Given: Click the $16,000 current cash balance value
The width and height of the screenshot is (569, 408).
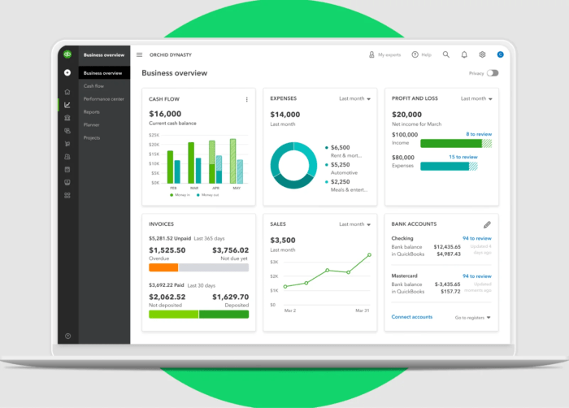Looking at the screenshot, I should 165,114.
